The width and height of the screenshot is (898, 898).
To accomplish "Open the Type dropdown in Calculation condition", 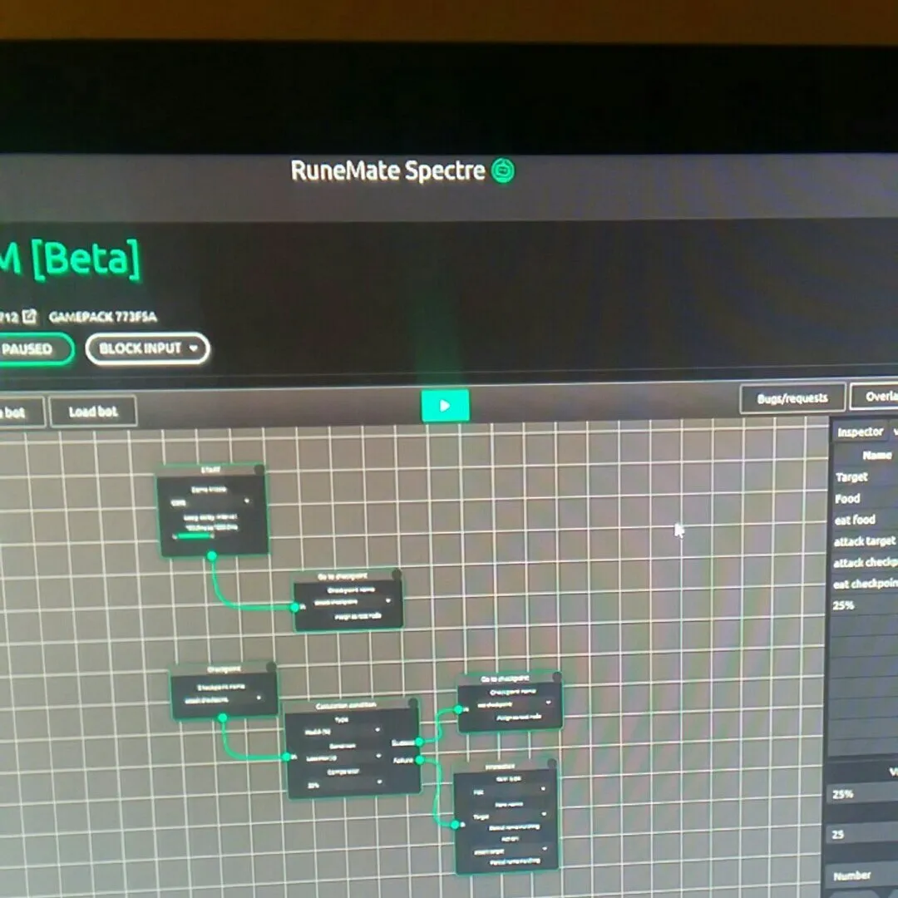I will 342,731.
